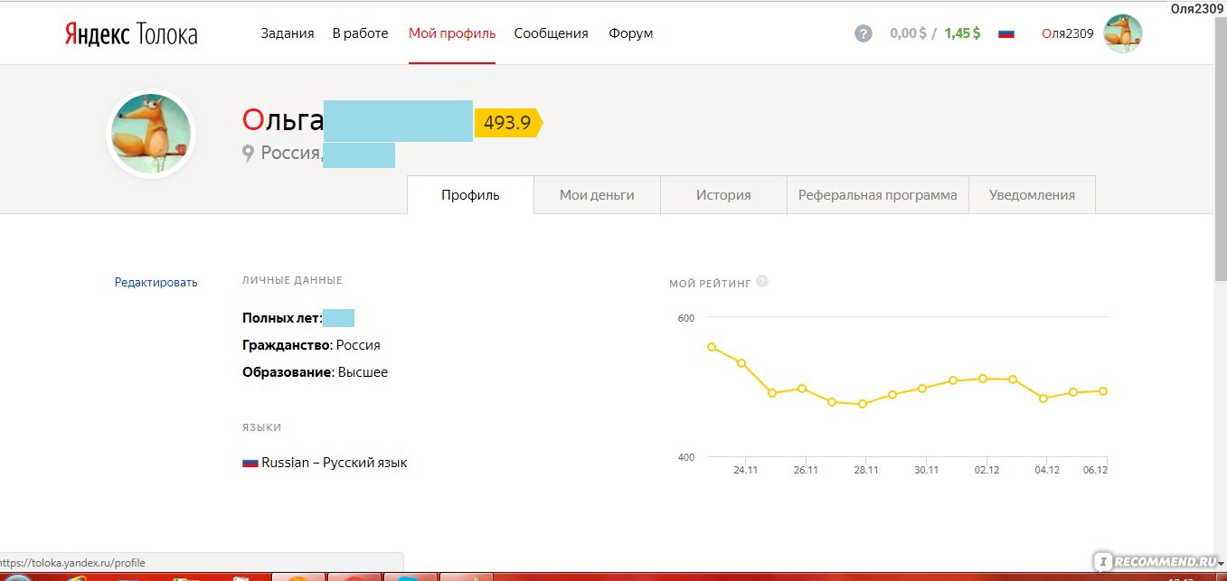
Task: Click the Russian – Русский язык entry
Action: (335, 463)
